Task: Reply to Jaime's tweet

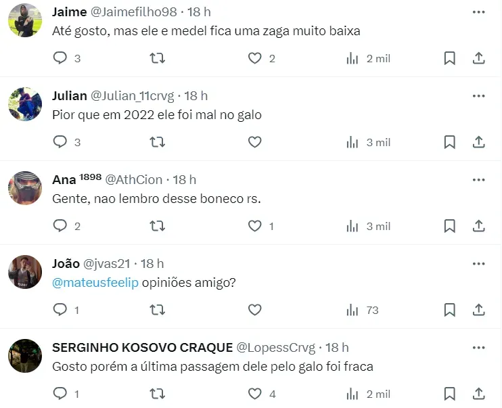Action: pos(60,59)
